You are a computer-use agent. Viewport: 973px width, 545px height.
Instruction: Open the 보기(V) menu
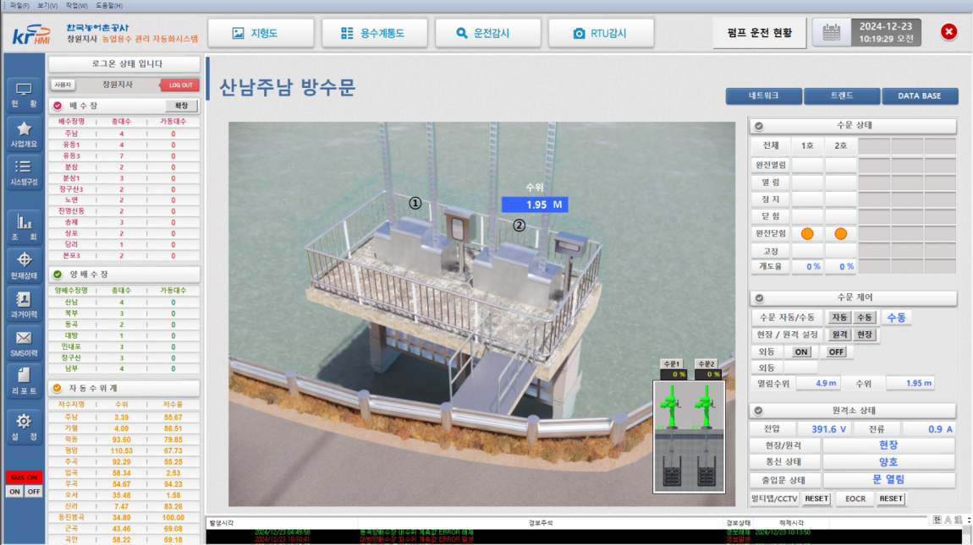coord(47,6)
